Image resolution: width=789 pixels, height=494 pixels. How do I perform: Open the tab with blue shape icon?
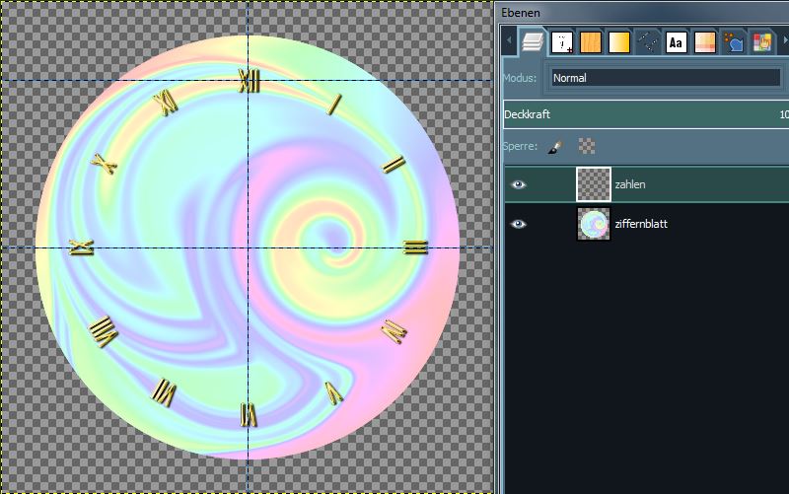tap(734, 42)
